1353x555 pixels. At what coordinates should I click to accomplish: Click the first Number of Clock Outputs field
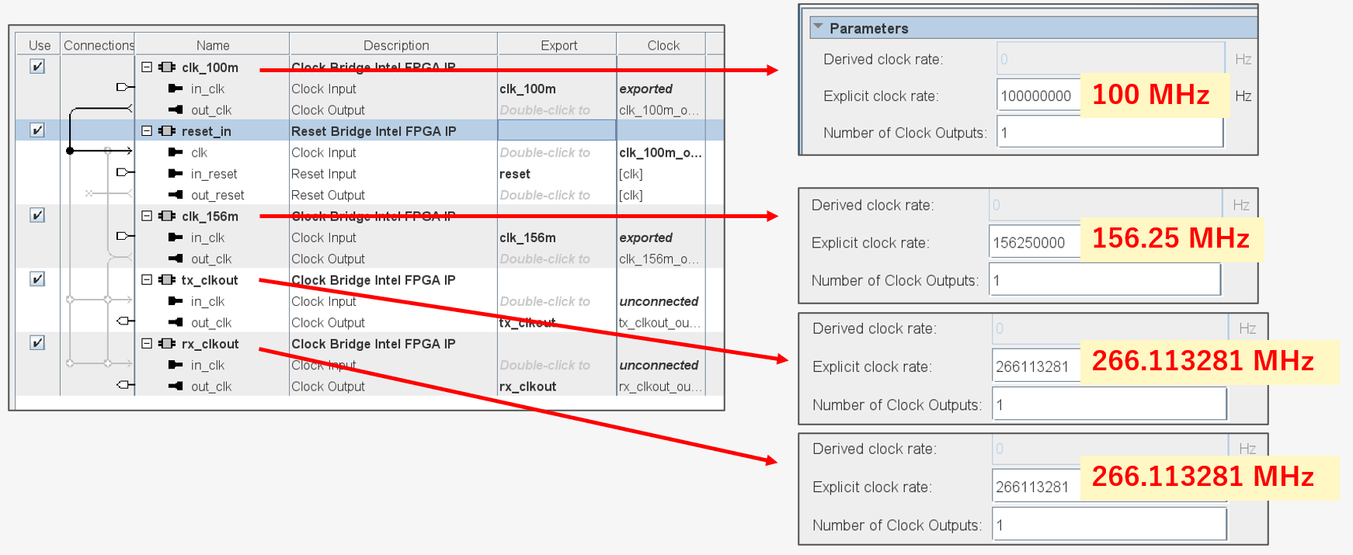[1109, 133]
